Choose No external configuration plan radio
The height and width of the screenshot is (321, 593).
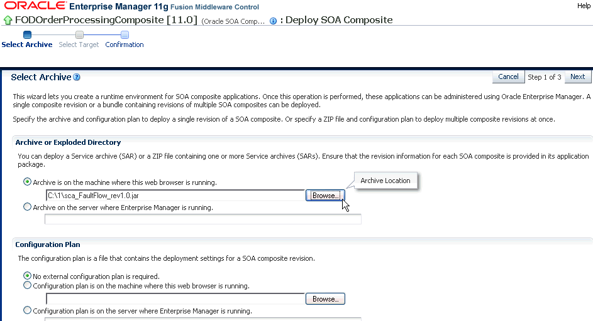point(27,276)
